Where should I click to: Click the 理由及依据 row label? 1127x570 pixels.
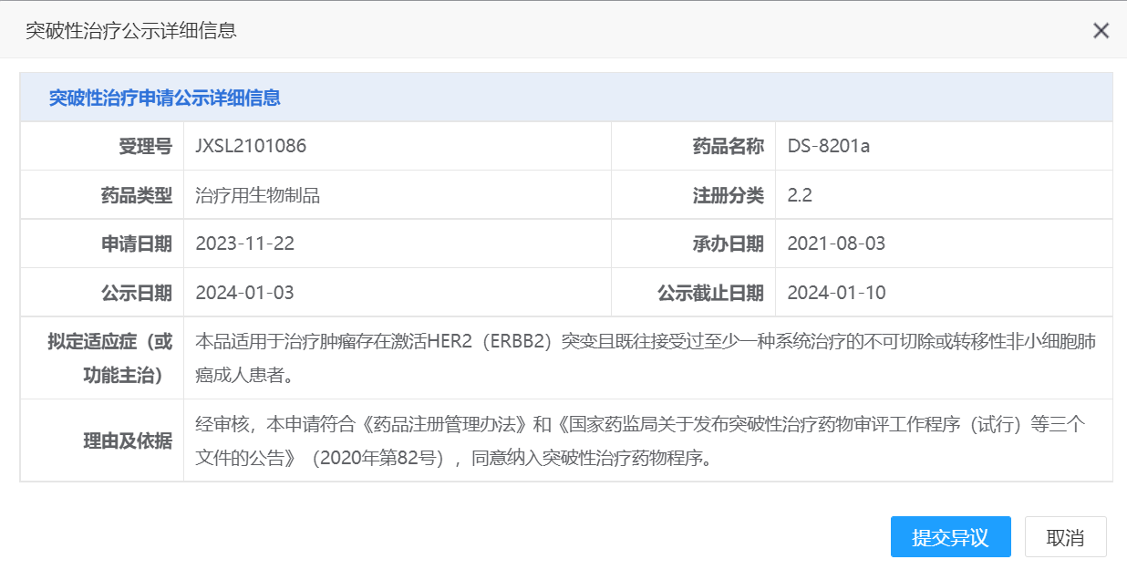pos(128,440)
